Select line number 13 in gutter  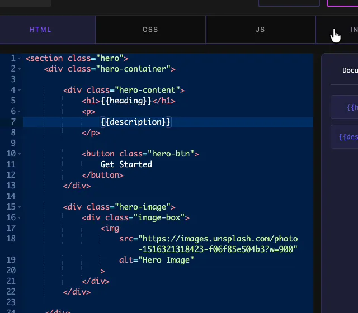(x=11, y=186)
